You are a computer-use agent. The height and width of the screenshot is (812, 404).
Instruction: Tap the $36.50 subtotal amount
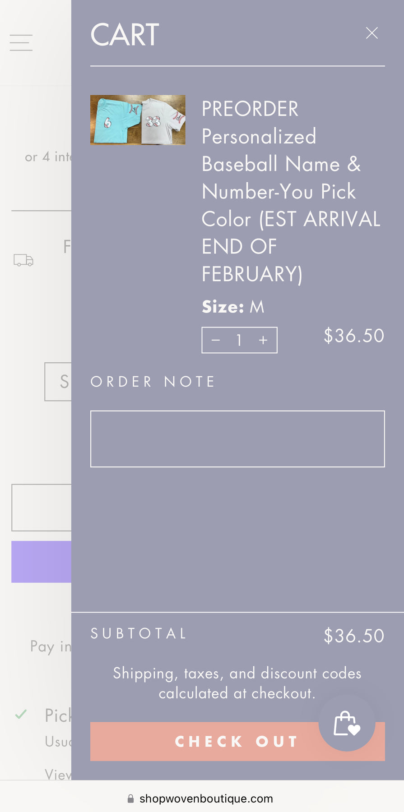pos(354,636)
